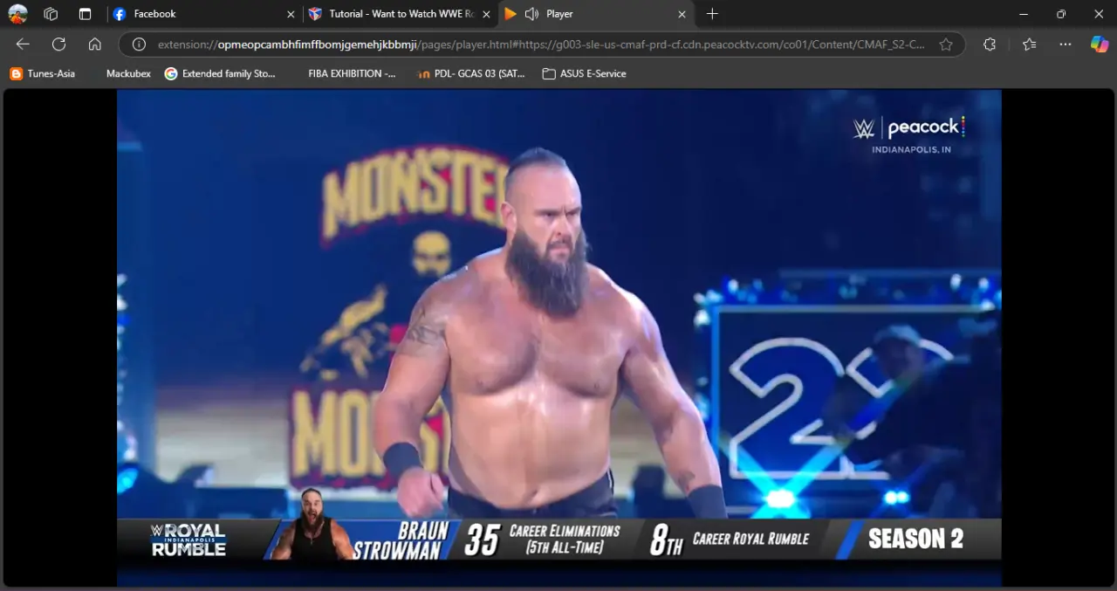Minimize the browser window
Image resolution: width=1117 pixels, height=591 pixels.
tap(1023, 14)
